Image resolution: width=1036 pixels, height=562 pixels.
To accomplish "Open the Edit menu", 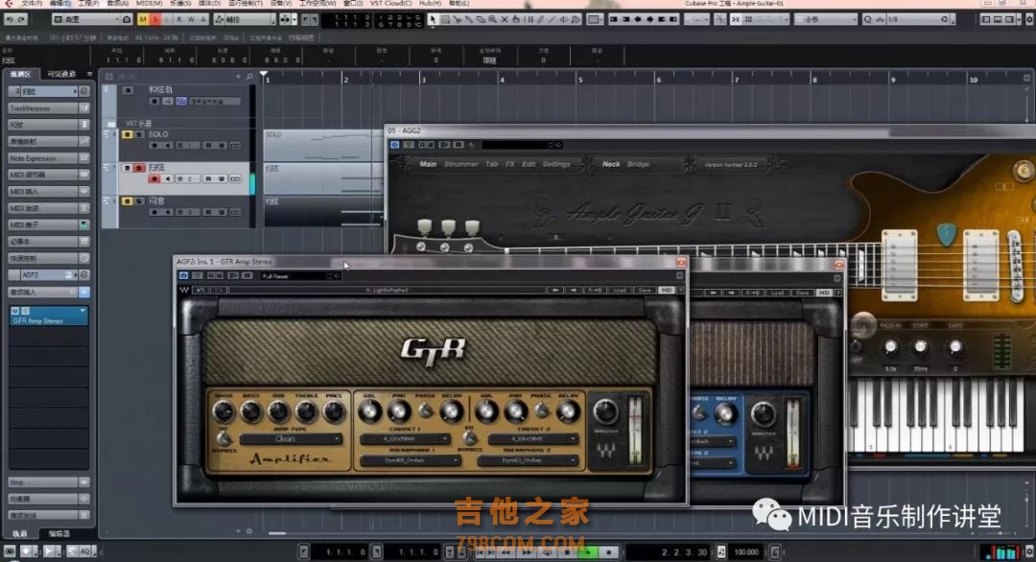I will coord(60,3).
